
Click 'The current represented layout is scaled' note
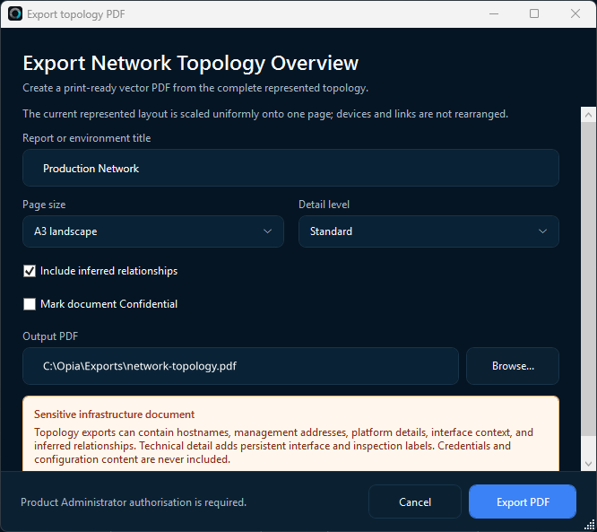265,114
